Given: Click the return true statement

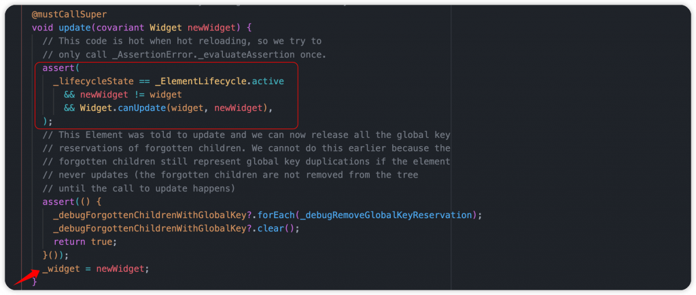Looking at the screenshot, I should pyautogui.click(x=85, y=242).
